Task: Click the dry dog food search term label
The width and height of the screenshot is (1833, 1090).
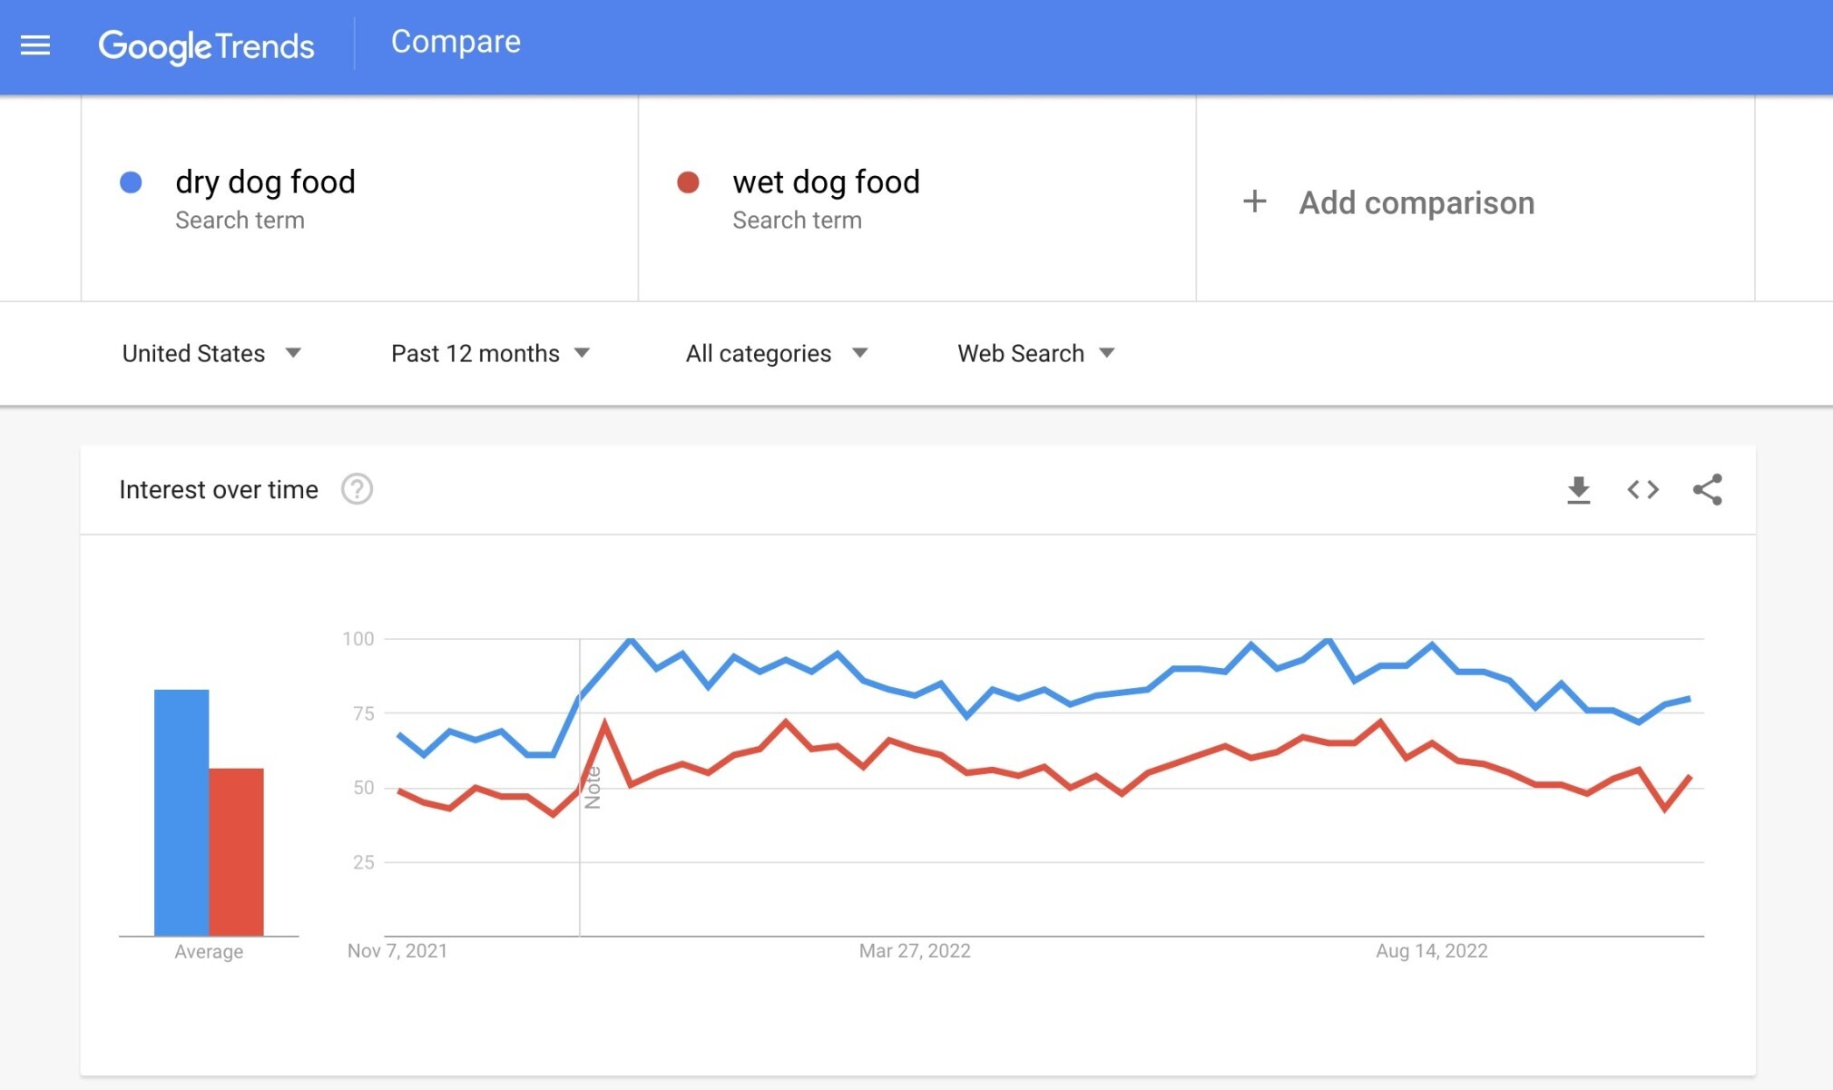Action: pos(265,182)
